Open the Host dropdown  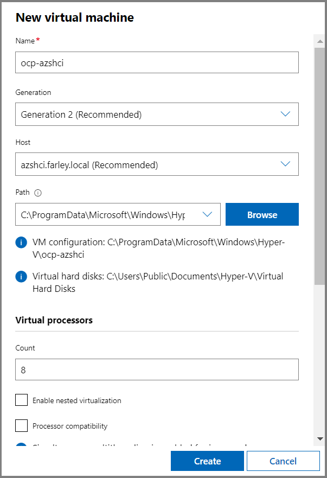pos(157,164)
